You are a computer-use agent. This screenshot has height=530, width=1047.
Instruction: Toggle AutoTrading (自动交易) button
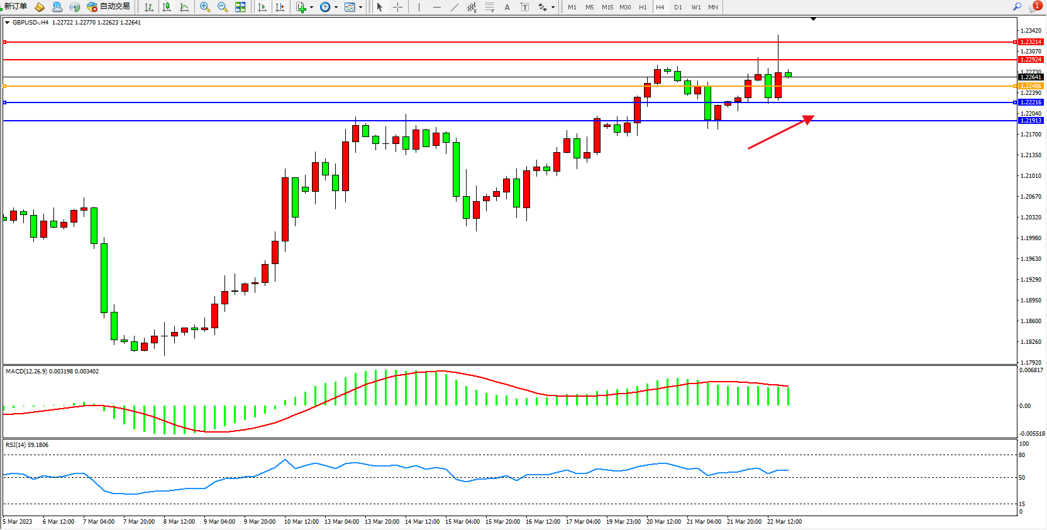click(x=109, y=7)
